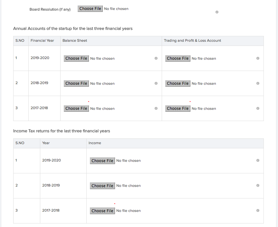Select 2018-2019 Income Tax return file
278x227 pixels.
(x=102, y=186)
